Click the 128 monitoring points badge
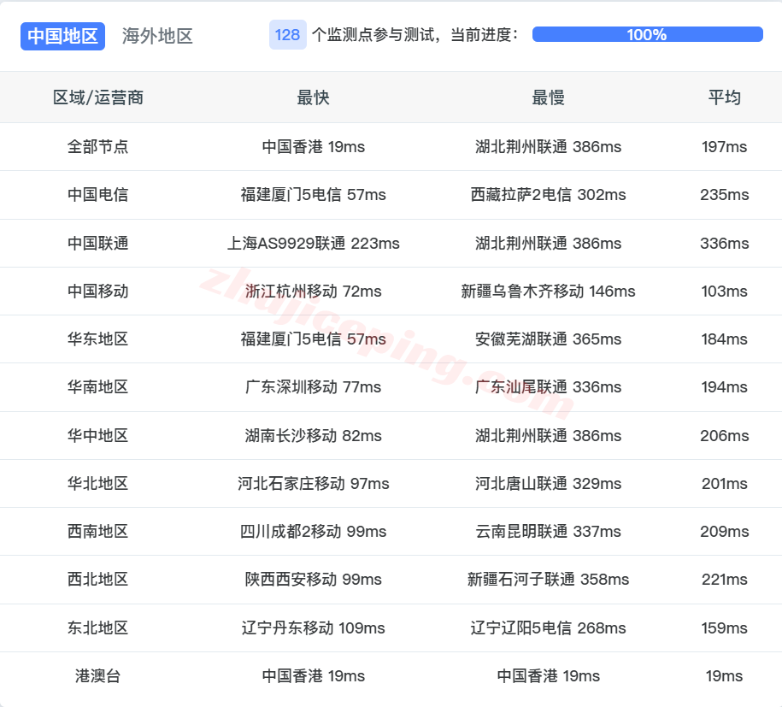This screenshot has width=782, height=707. (x=288, y=35)
